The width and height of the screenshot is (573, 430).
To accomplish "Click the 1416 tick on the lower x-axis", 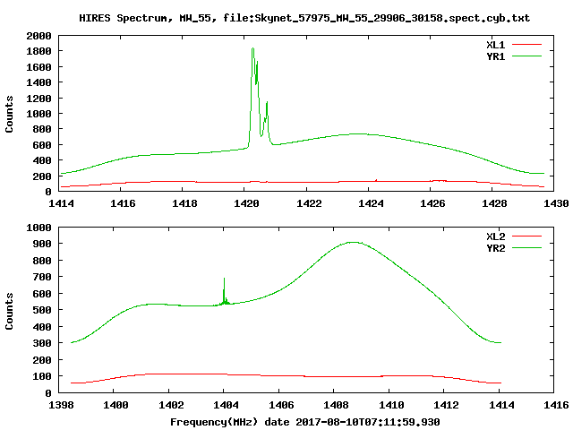I will [x=556, y=405].
